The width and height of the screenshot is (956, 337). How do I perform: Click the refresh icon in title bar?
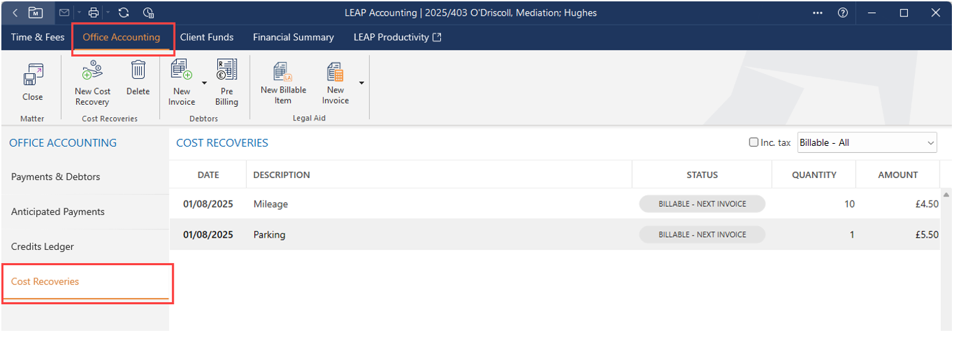coord(123,12)
